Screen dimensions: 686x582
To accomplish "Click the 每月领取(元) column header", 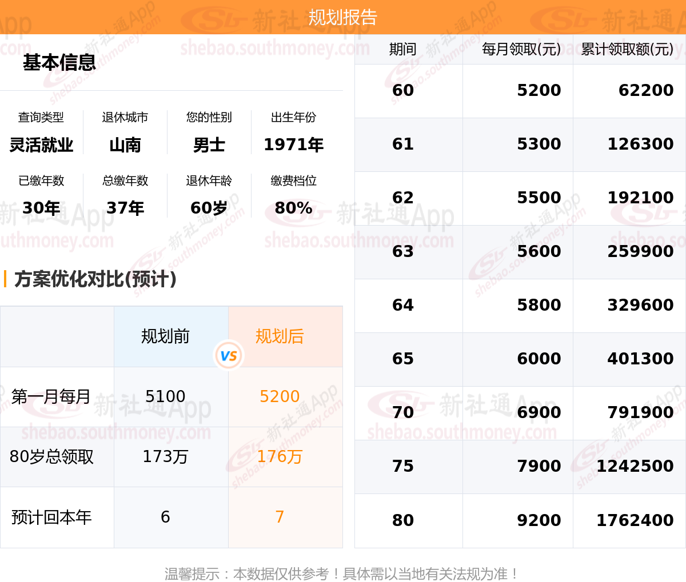I will [521, 49].
